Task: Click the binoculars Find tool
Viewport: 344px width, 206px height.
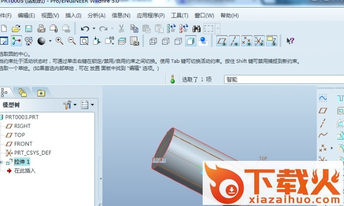Action: (197, 28)
